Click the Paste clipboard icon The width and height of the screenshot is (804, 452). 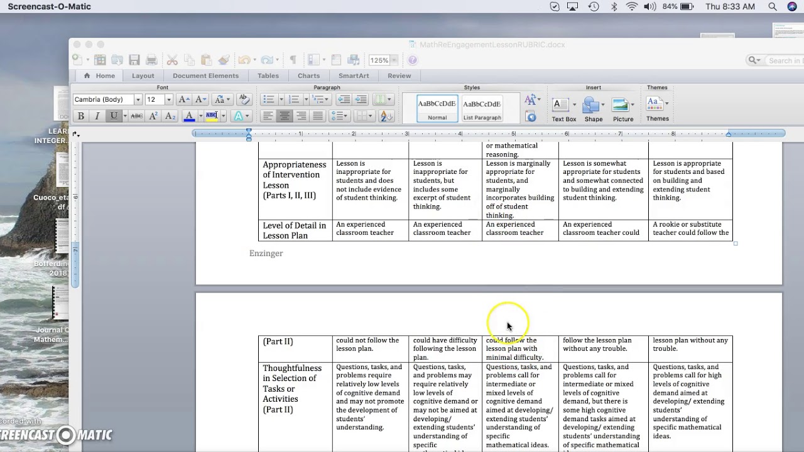click(x=206, y=60)
